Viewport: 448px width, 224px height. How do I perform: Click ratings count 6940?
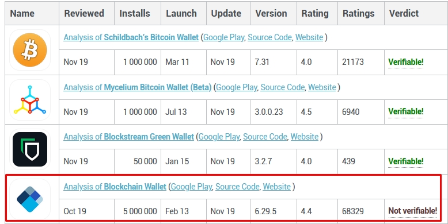351,112
